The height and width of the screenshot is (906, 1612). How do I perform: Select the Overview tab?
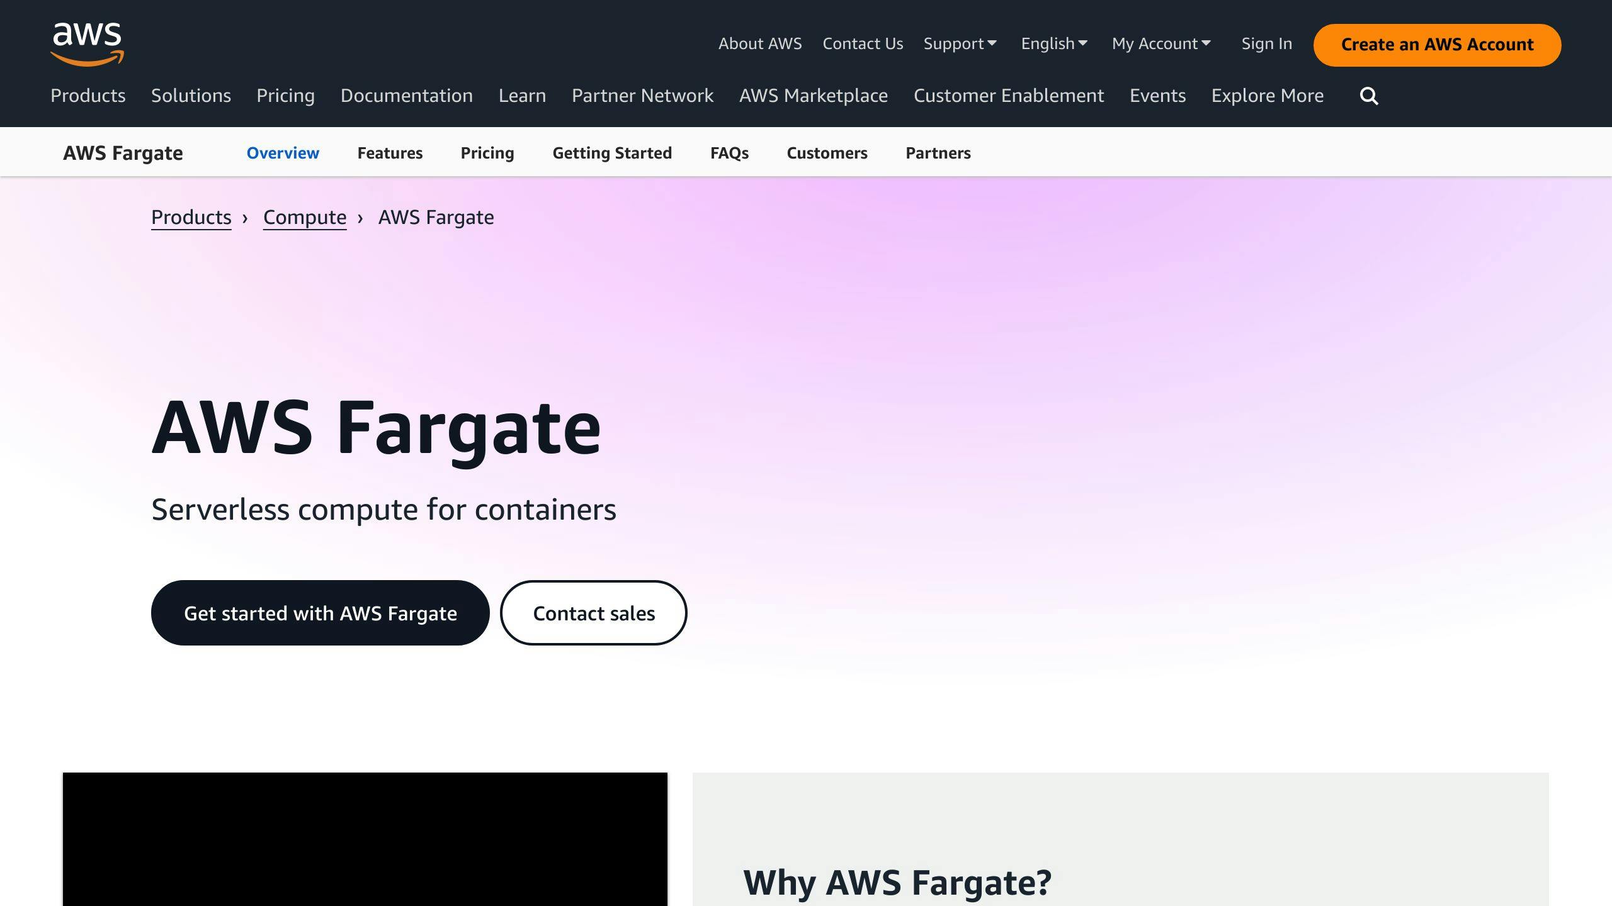pos(283,153)
